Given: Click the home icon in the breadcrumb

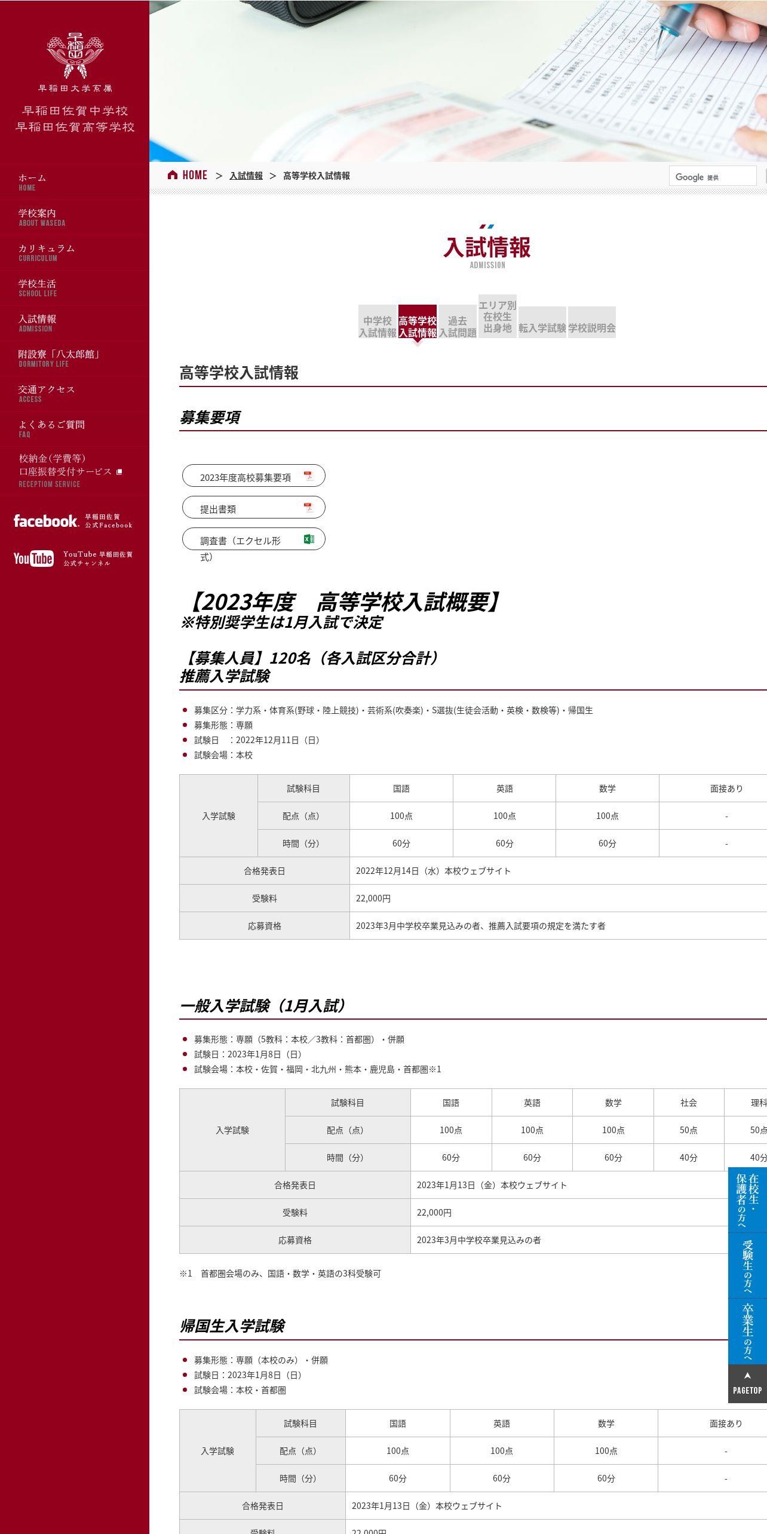Looking at the screenshot, I should [x=173, y=175].
